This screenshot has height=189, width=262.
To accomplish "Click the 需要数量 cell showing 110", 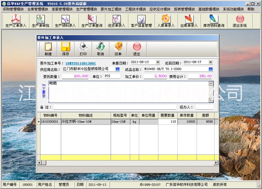I will tap(168, 122).
